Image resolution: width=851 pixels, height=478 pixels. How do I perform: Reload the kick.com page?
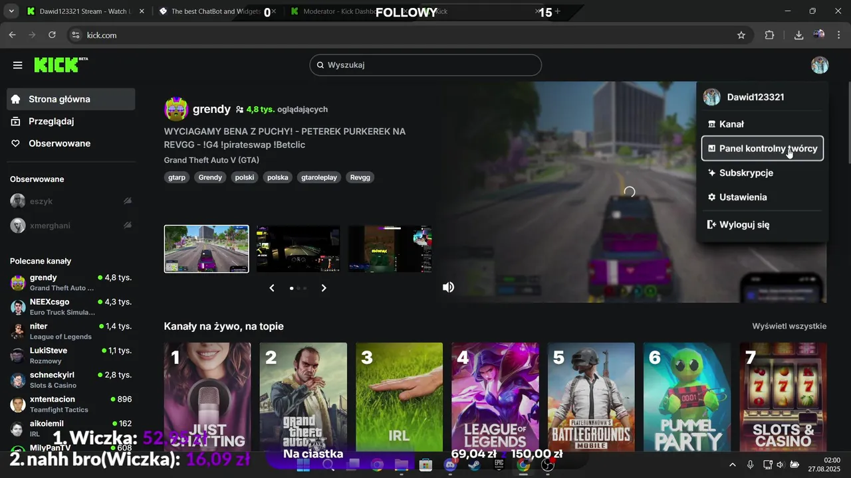(52, 35)
